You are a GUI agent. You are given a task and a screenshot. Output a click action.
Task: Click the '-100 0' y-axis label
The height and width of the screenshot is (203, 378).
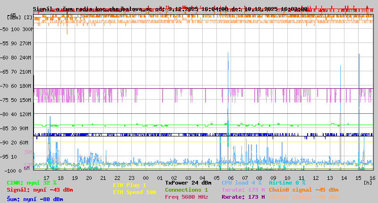[13, 171]
